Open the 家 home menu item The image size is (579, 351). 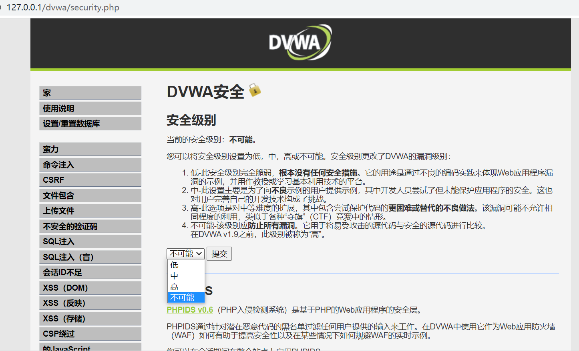coord(90,93)
